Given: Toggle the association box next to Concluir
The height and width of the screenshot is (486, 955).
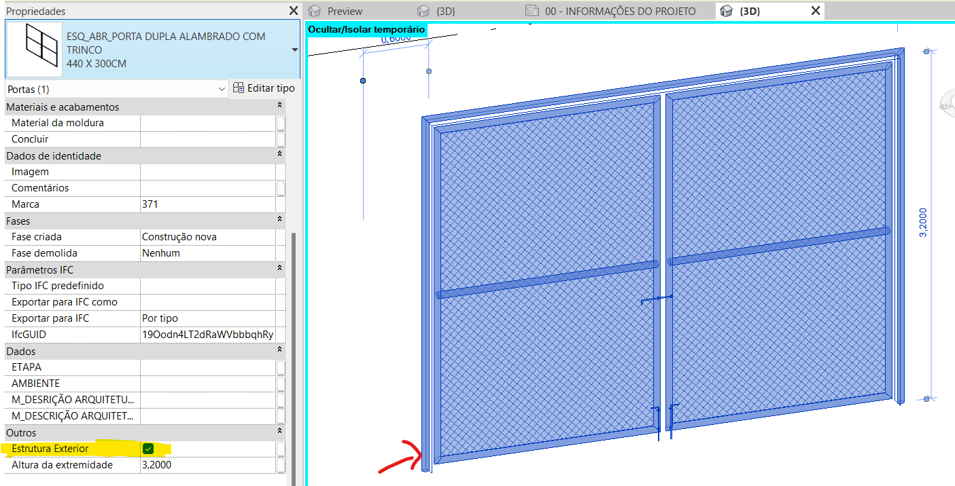Looking at the screenshot, I should (280, 138).
